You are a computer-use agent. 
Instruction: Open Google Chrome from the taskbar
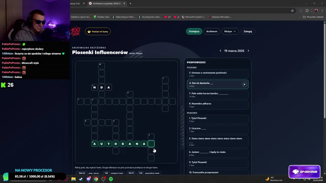click(96, 179)
